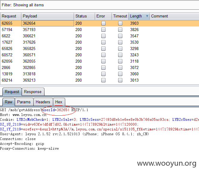
Task: Select payload cell 357193
Action: (x=47, y=30)
